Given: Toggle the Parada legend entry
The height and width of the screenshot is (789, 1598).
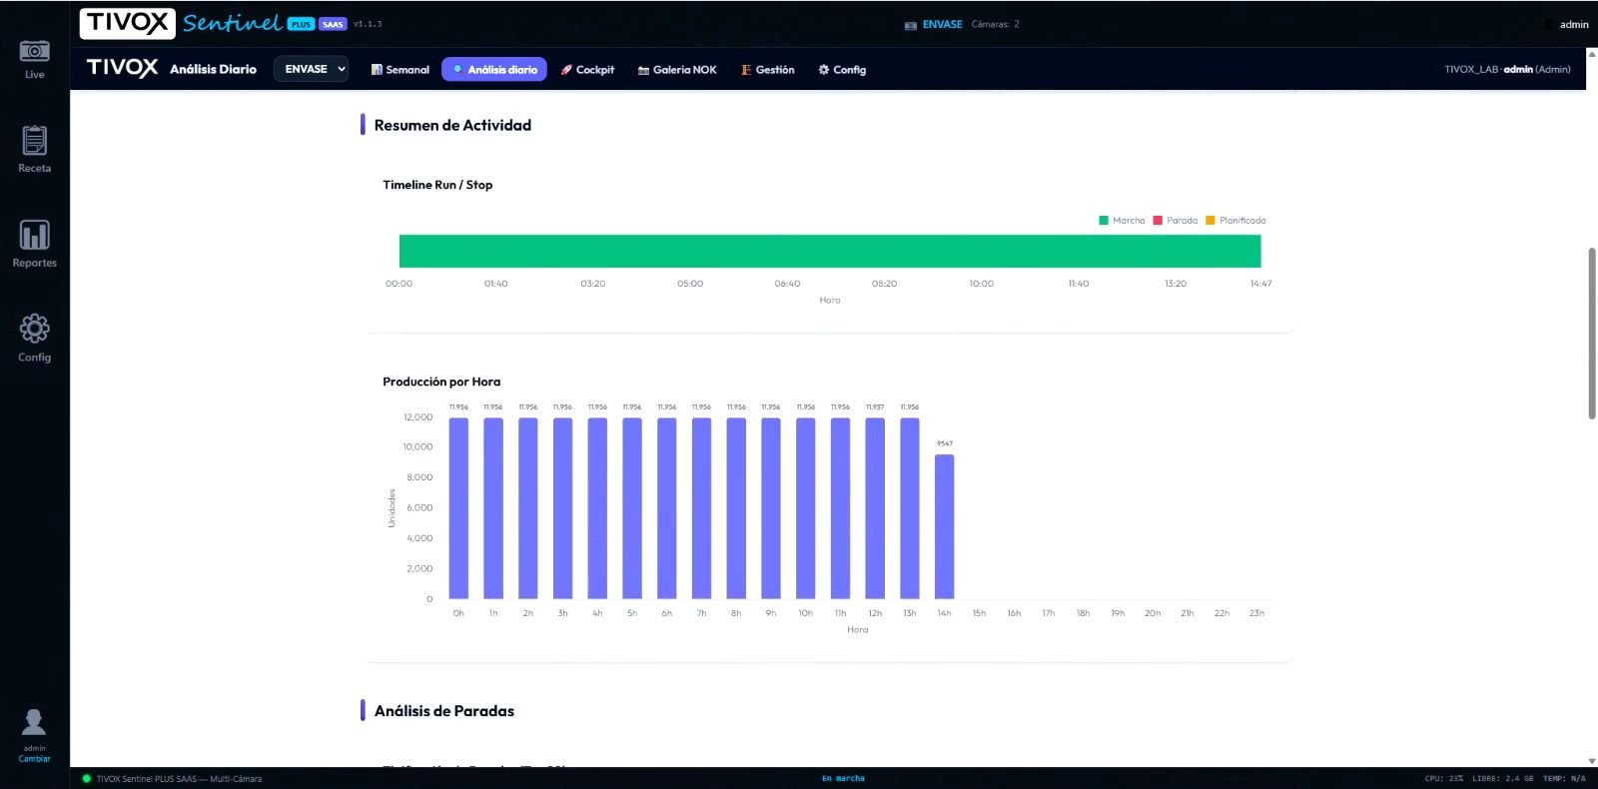Looking at the screenshot, I should pos(1176,221).
